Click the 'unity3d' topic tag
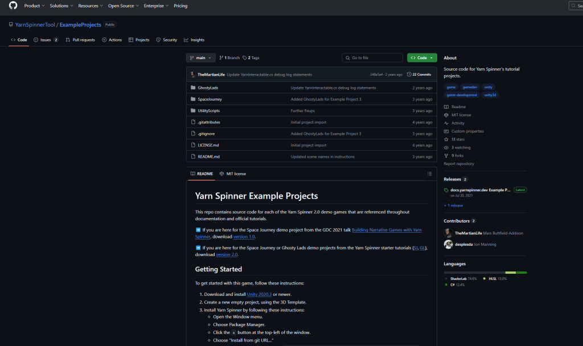Viewport: 583px width, 346px height. click(x=490, y=95)
